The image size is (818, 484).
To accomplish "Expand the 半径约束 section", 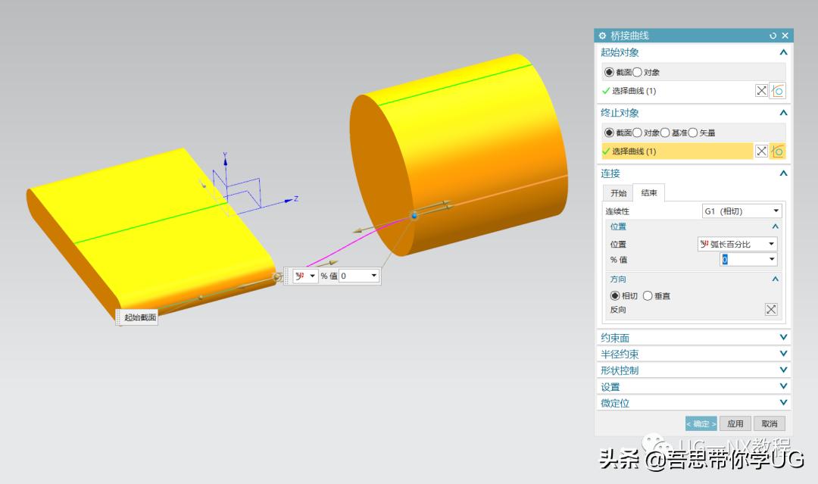I will 783,354.
